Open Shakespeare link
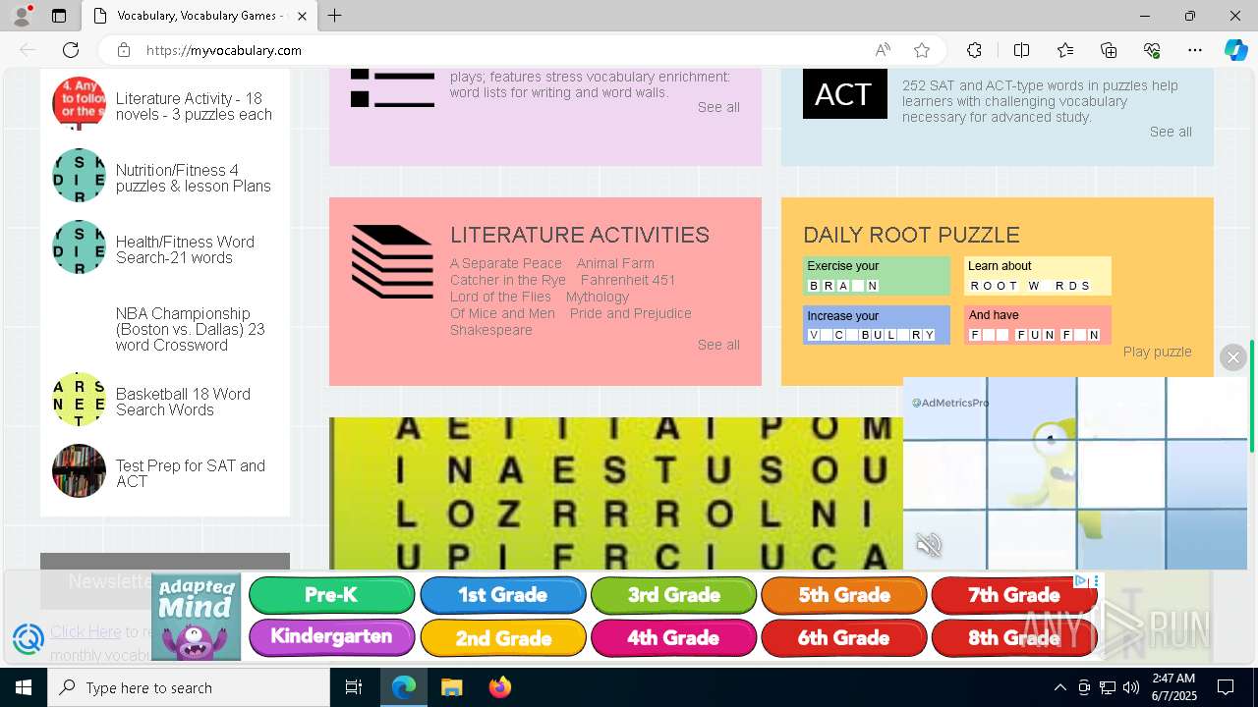 491,330
